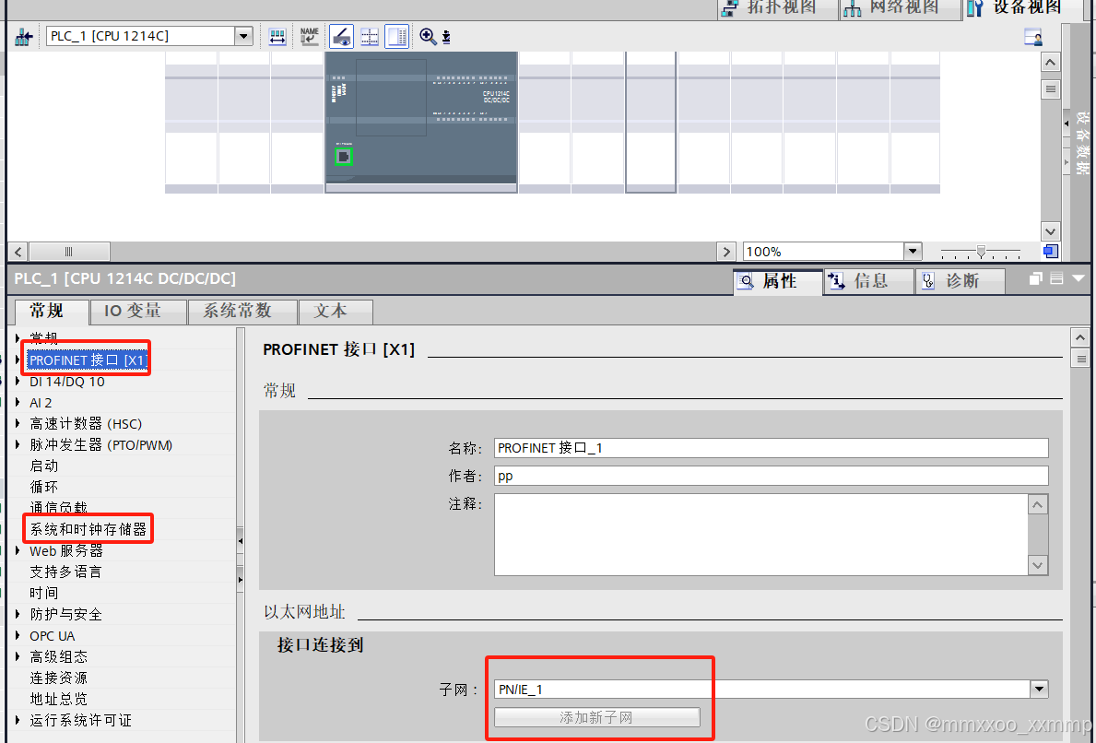Screen dimensions: 1096x743
Task: Click the 作者 field containing pp
Action: tap(771, 476)
